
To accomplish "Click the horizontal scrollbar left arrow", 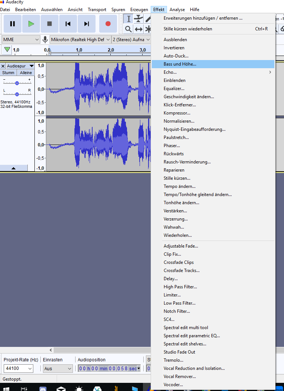I will [x=51, y=350].
